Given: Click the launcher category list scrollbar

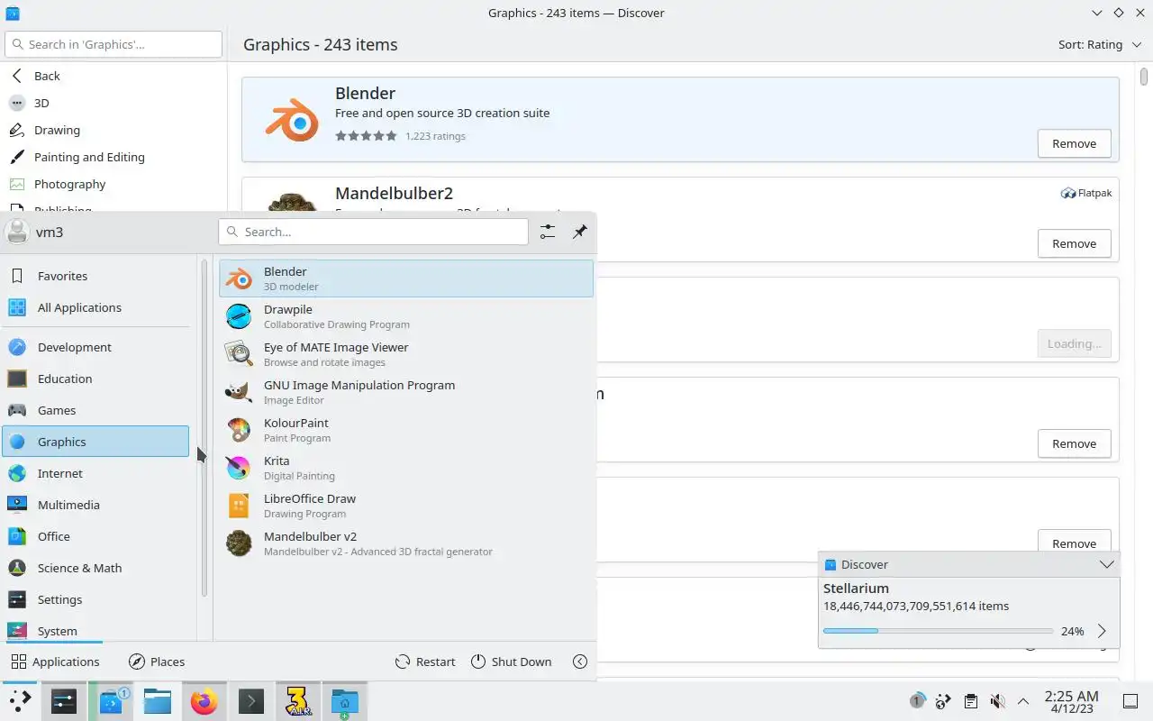Looking at the screenshot, I should [204, 428].
